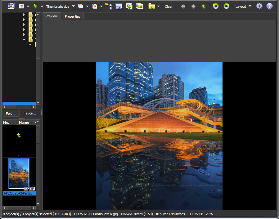279x219 pixels.
Task: Click the capture screenshot camera icon
Action: (x=119, y=6)
